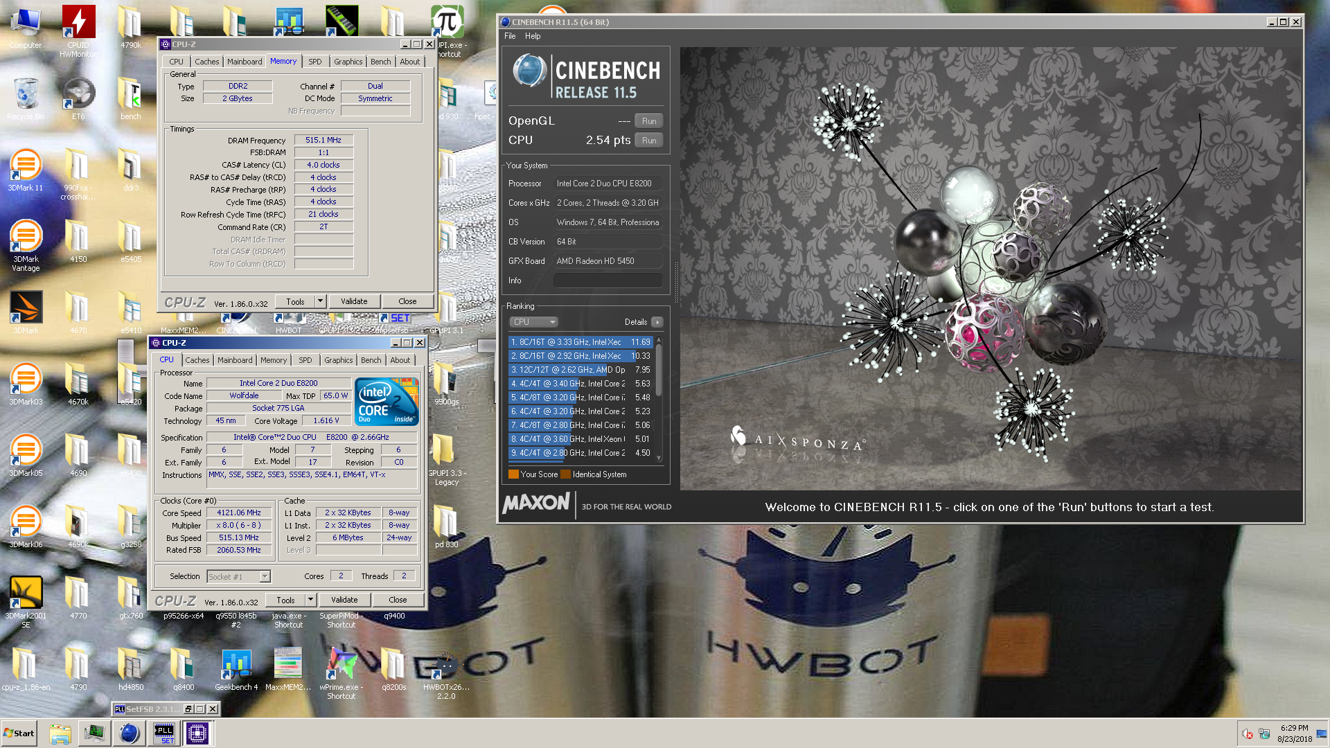
Task: Restore the SetFSB 2.3.1 minimized window
Action: click(188, 709)
